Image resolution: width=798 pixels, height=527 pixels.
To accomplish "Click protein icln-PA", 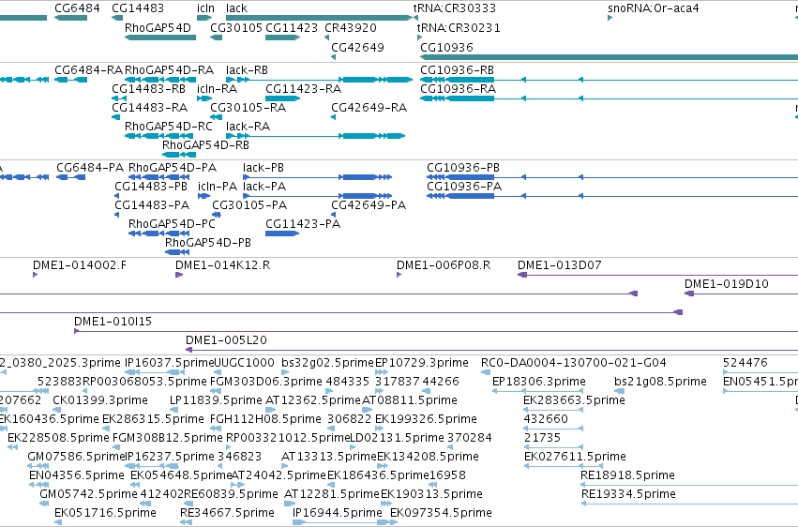I will coord(218,187).
